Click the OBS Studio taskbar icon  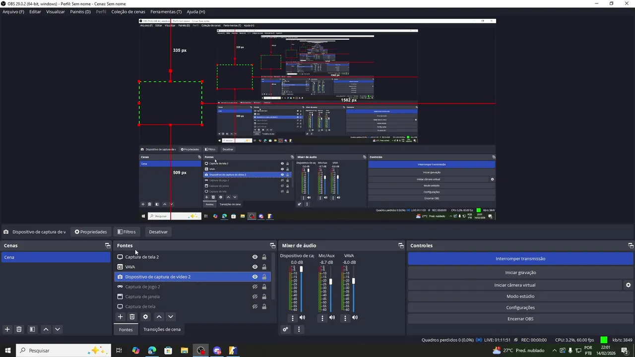[200, 351]
